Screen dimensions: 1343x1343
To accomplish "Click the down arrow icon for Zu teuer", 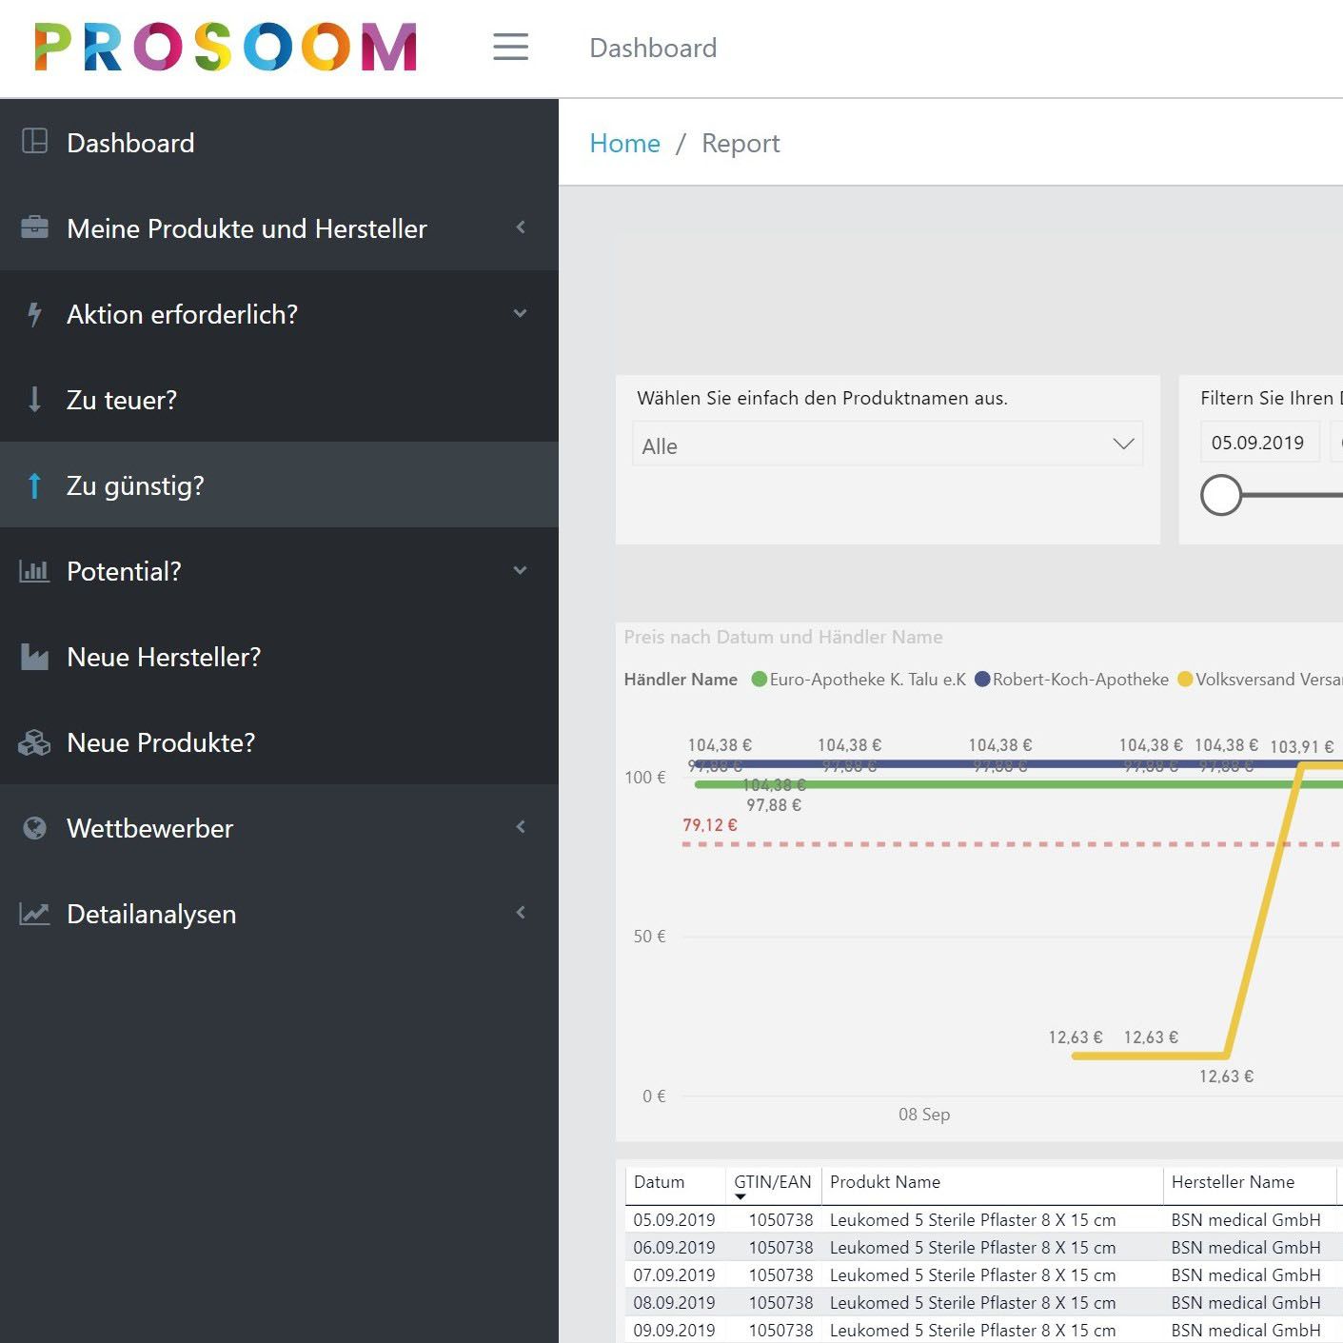I will coord(34,400).
